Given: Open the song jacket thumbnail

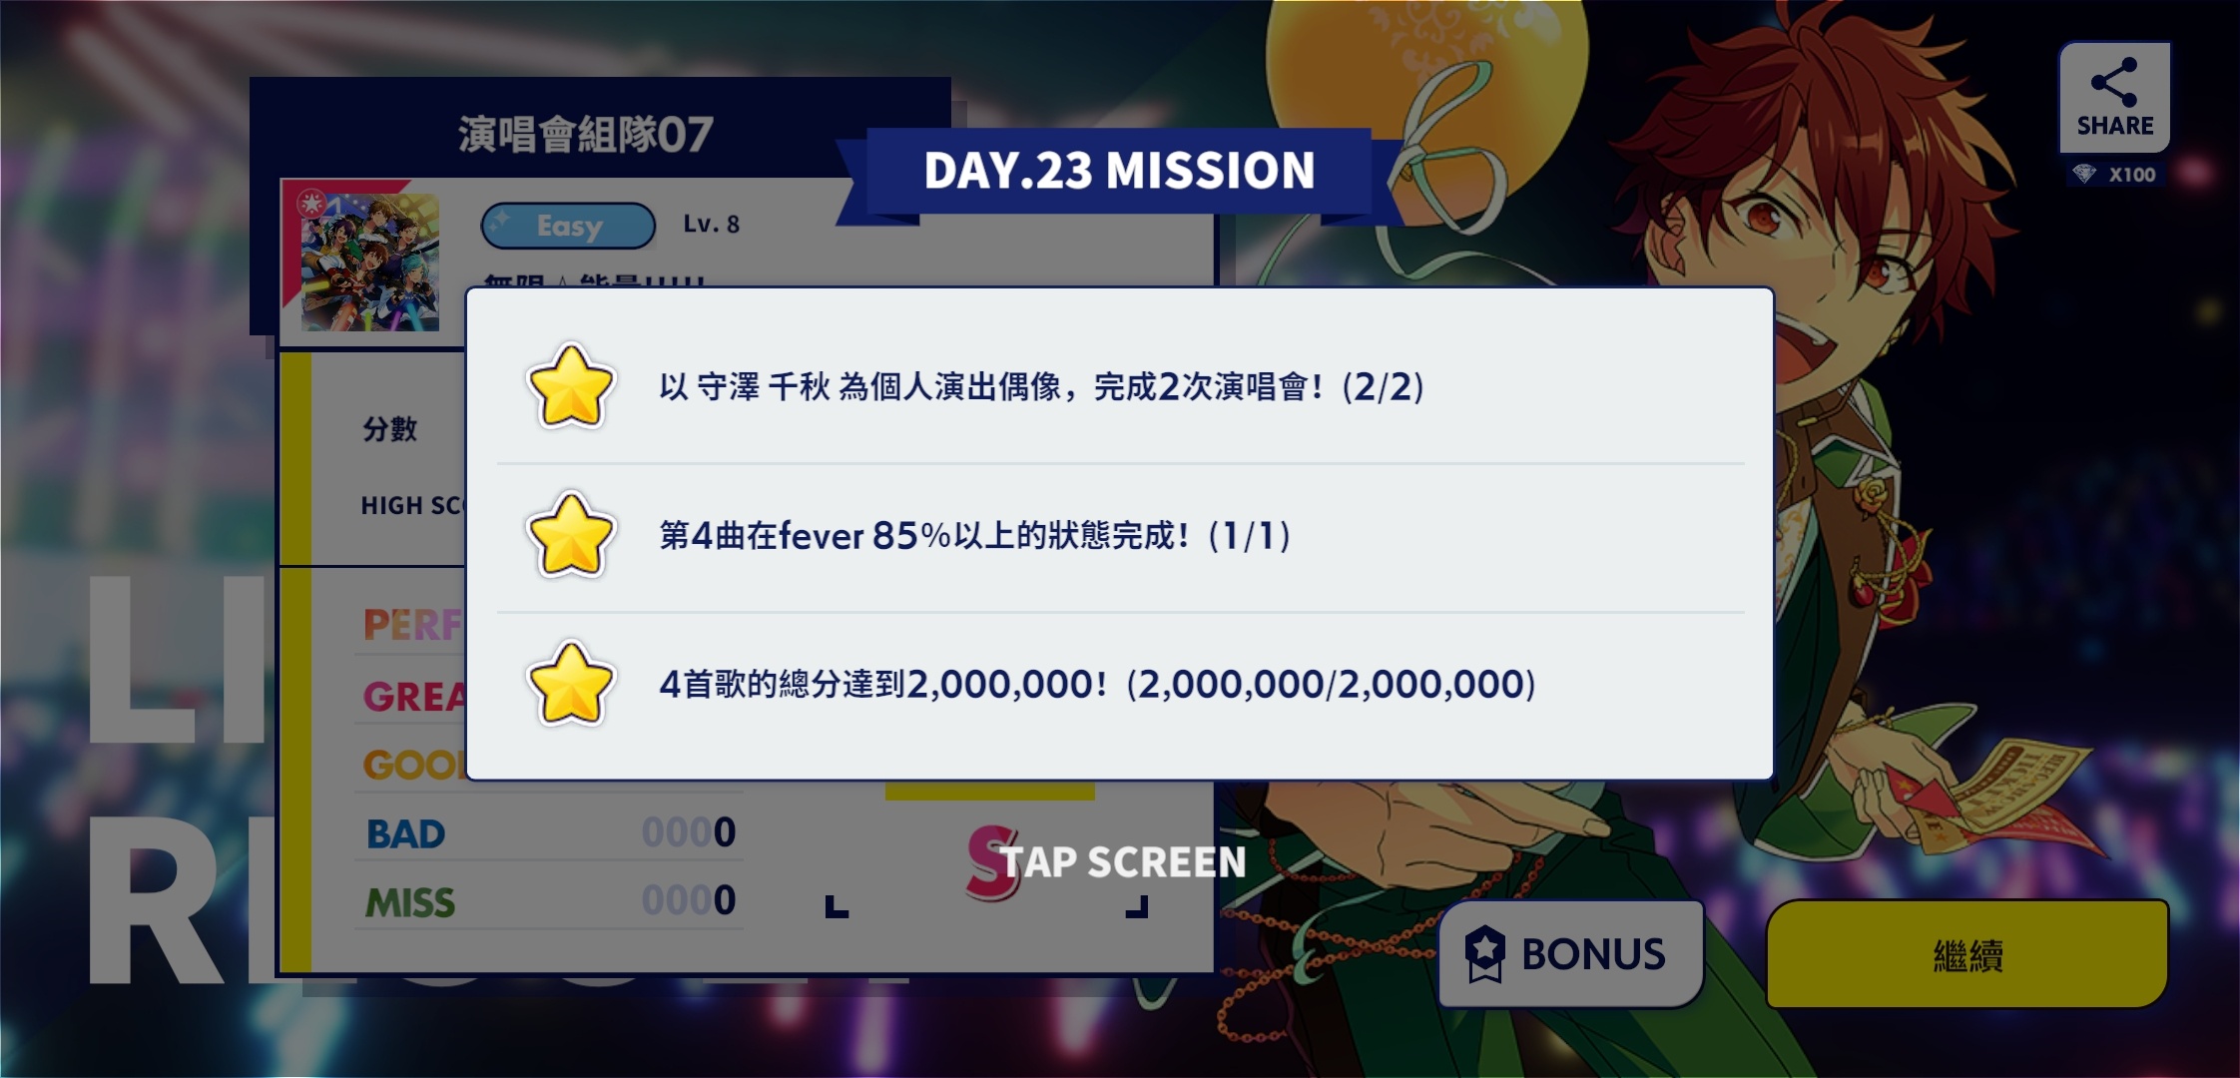Looking at the screenshot, I should (370, 263).
